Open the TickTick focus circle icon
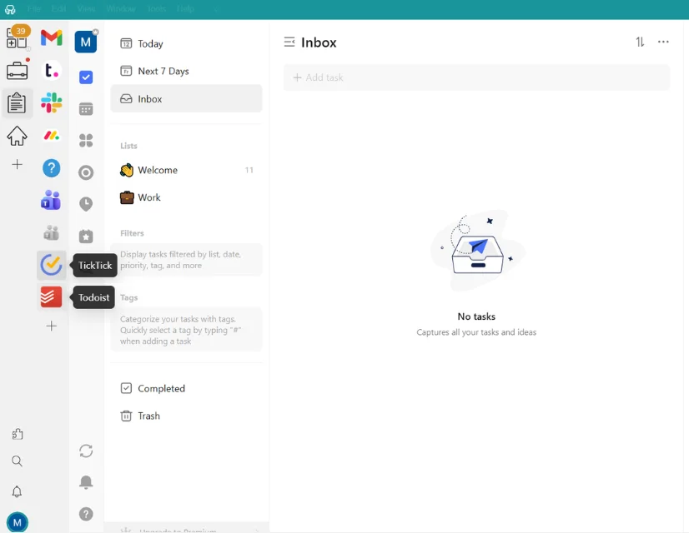 point(86,172)
